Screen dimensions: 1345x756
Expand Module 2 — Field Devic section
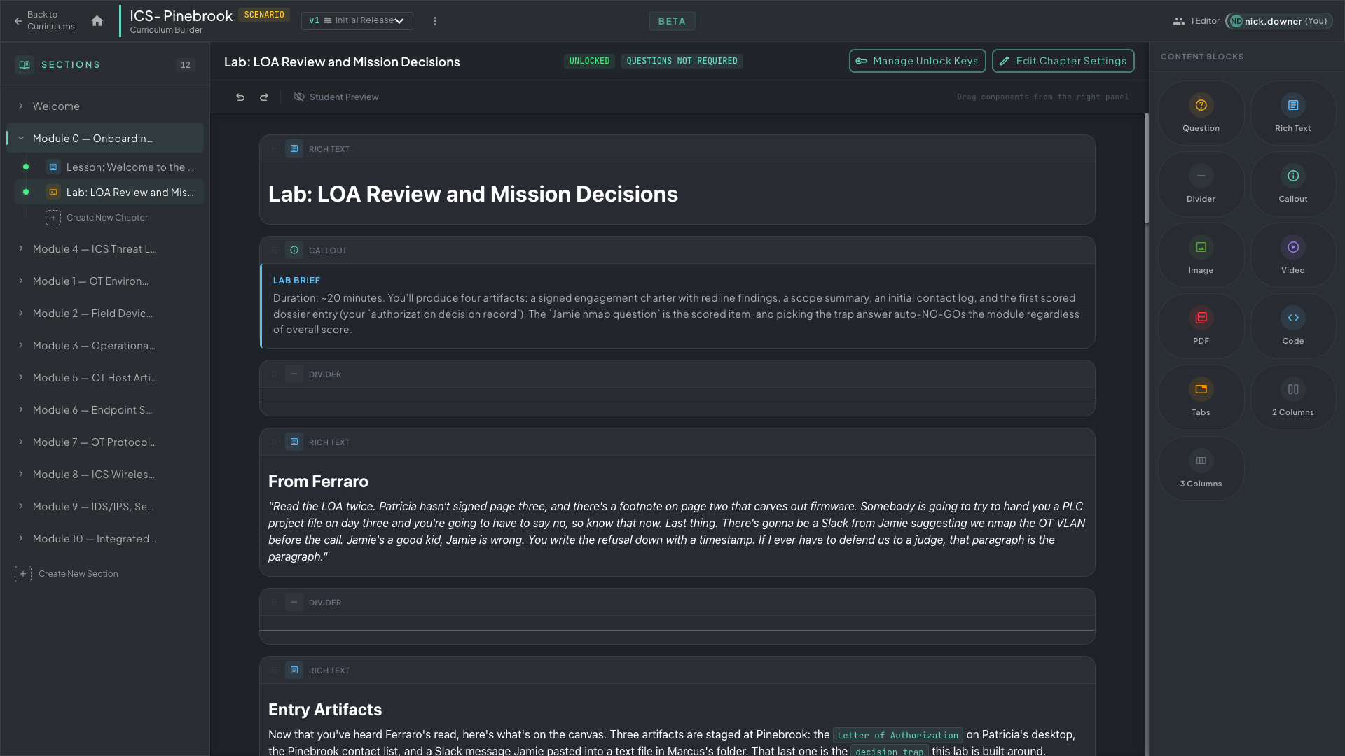[x=21, y=313]
